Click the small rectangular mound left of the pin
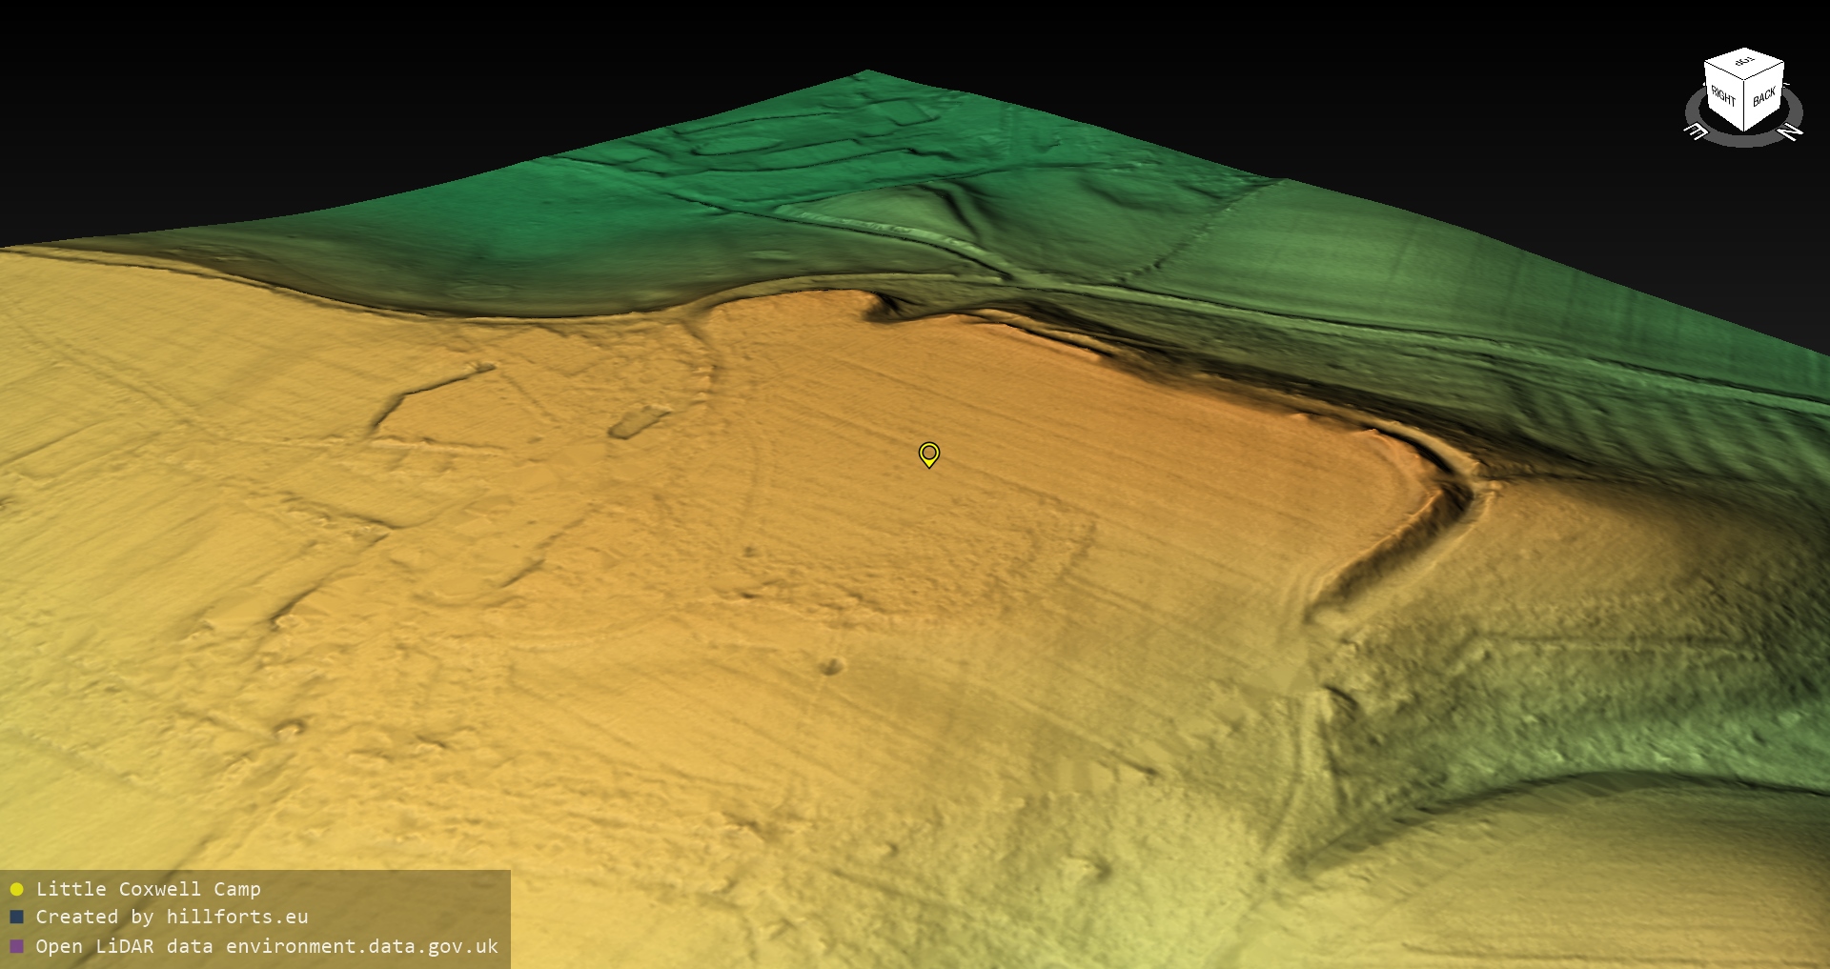 639,422
